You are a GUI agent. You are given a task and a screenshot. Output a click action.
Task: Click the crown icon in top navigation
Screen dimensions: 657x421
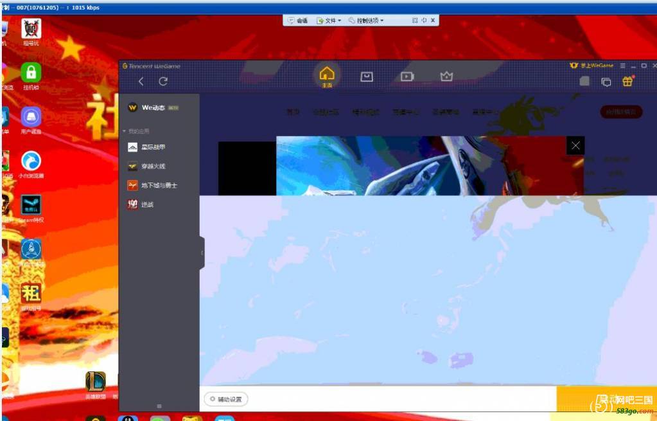click(446, 76)
